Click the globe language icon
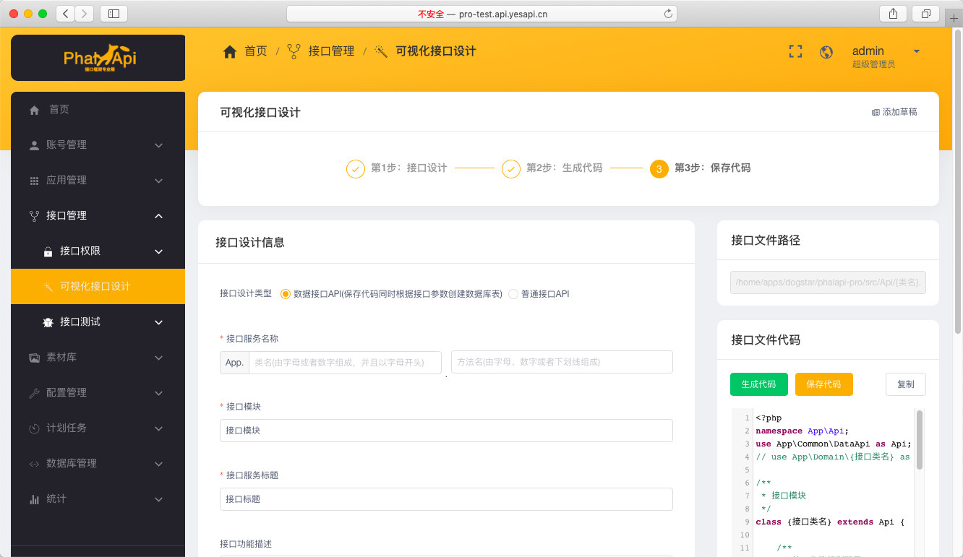 tap(826, 52)
